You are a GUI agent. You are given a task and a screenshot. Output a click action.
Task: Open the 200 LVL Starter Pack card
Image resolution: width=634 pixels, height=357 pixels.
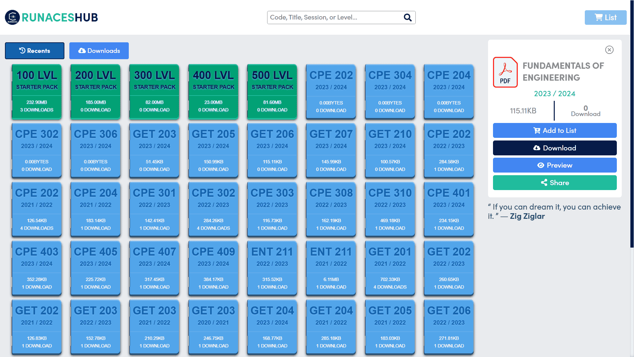(95, 92)
